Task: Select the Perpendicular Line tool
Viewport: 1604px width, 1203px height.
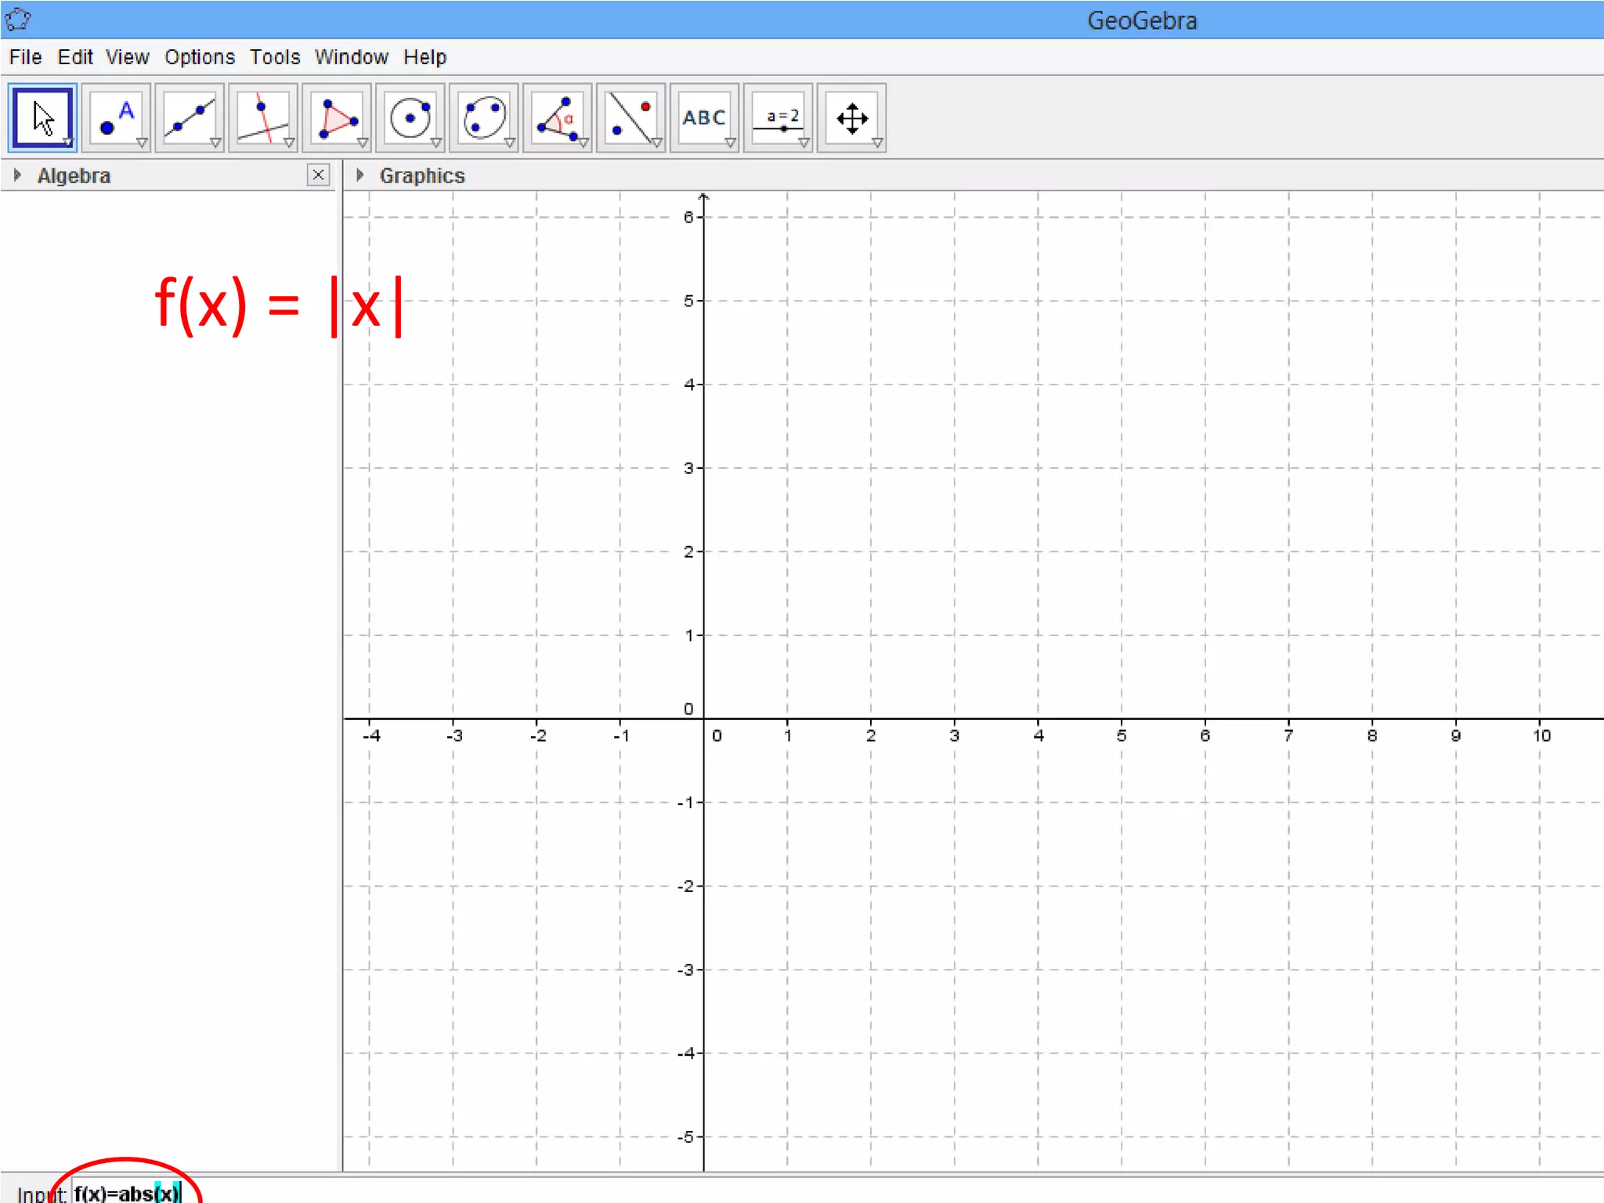Action: [263, 117]
